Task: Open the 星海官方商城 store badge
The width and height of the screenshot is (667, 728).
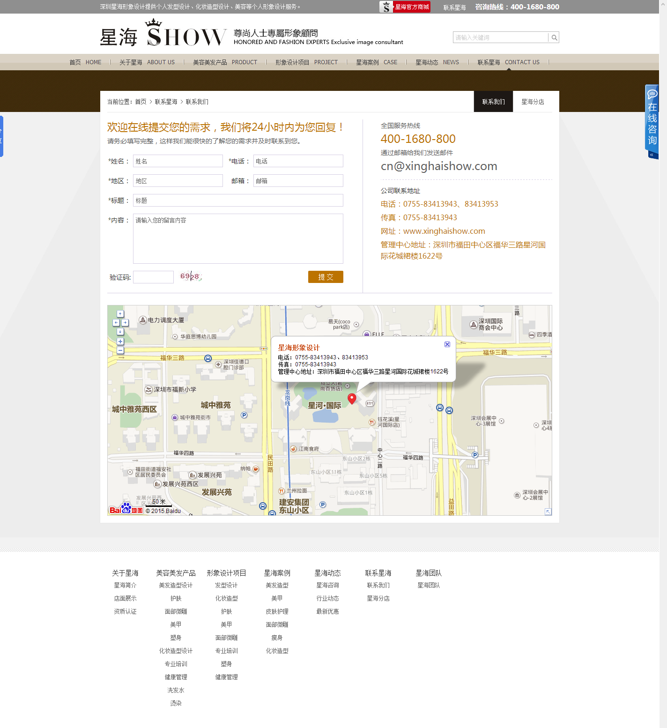Action: (x=405, y=7)
